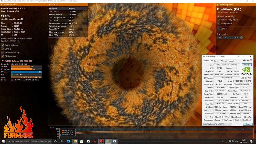The height and width of the screenshot is (144, 256).
Task: Open the Windows Start menu
Action: click(3, 141)
